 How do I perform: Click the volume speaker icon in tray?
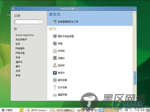(96, 110)
